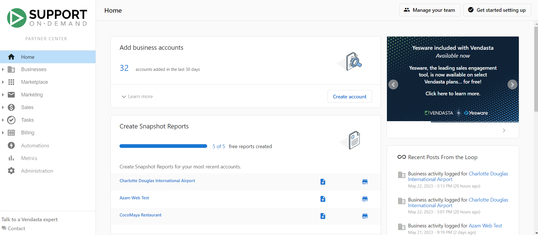
Task: Expand the Marketing menu arrow
Action: coord(3,95)
